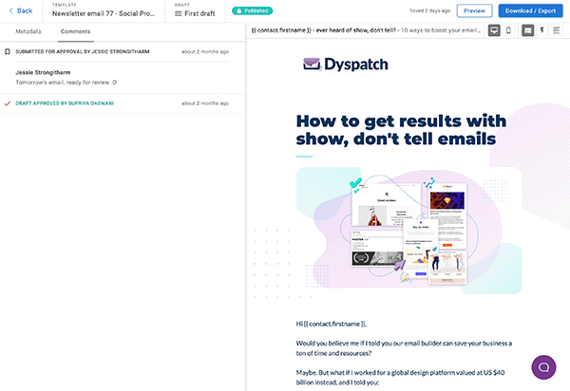Screen dimensions: 570x391
Task: Switch to desktop preview icon
Action: (x=494, y=30)
